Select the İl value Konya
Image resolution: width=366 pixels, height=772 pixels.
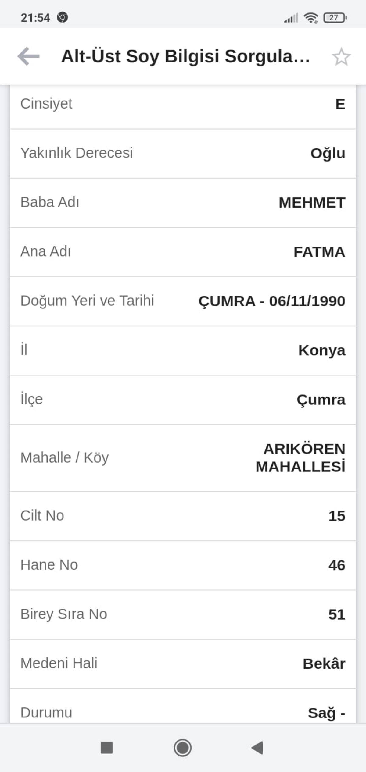322,350
